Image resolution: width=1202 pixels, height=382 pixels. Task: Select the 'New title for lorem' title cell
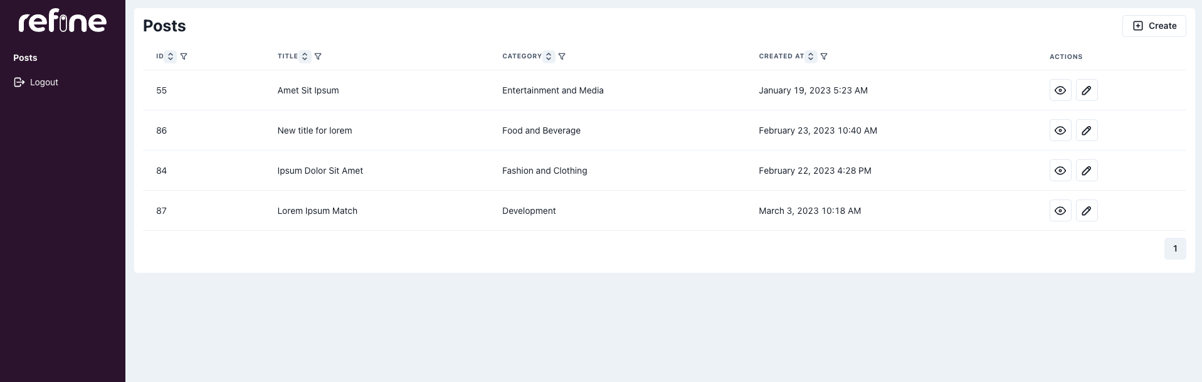pyautogui.click(x=315, y=130)
